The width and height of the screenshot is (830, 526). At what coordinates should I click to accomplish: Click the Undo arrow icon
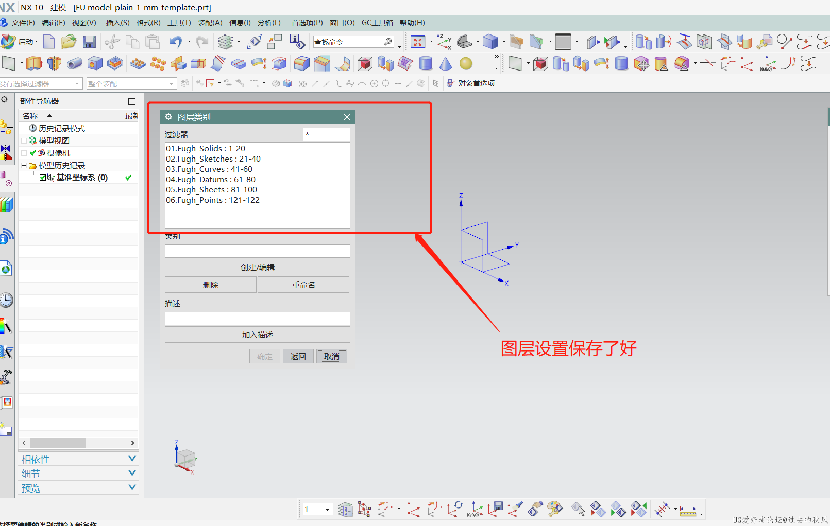[x=176, y=42]
